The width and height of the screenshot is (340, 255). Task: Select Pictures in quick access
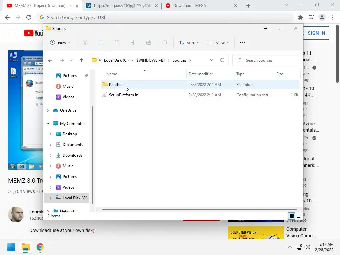(x=69, y=76)
